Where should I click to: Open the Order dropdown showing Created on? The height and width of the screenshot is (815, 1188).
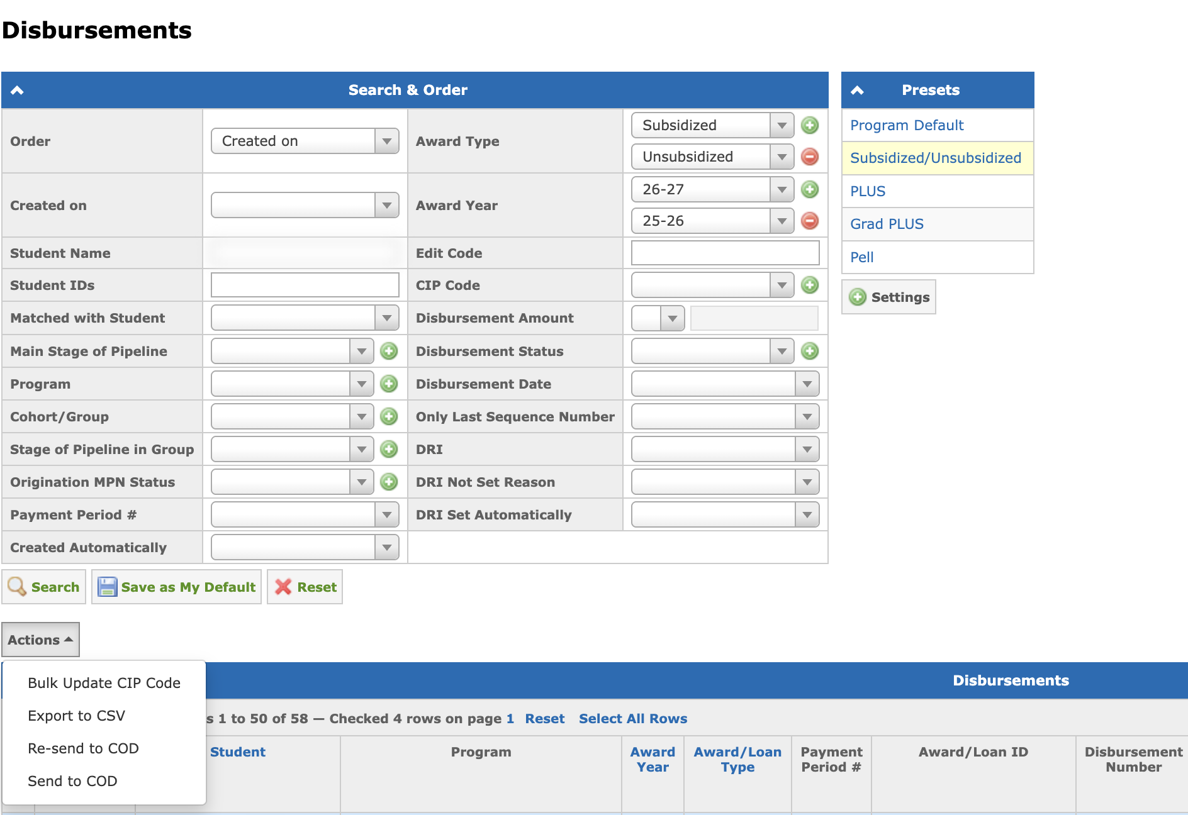tap(305, 141)
